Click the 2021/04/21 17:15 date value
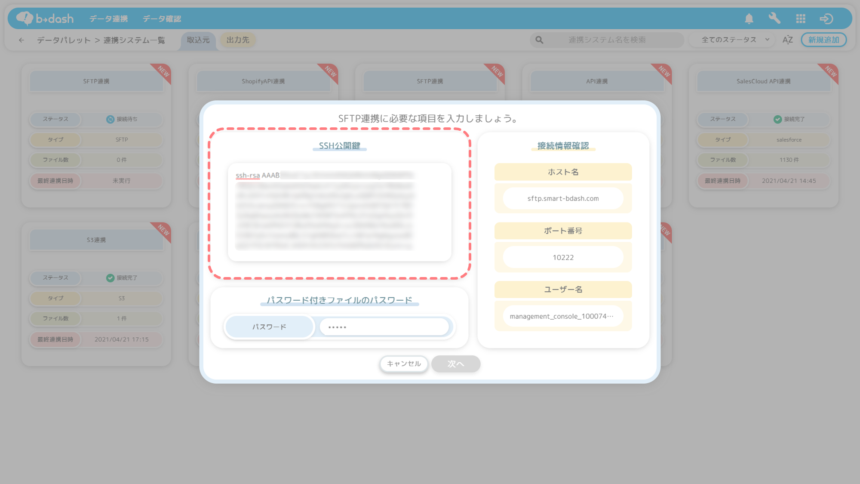The width and height of the screenshot is (860, 484). pos(122,339)
